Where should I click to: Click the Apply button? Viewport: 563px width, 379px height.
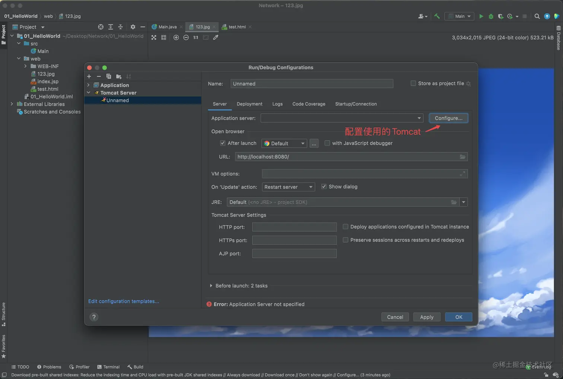pyautogui.click(x=427, y=317)
